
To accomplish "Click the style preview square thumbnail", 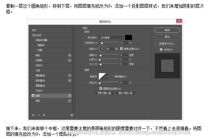I will (x=167, y=66).
